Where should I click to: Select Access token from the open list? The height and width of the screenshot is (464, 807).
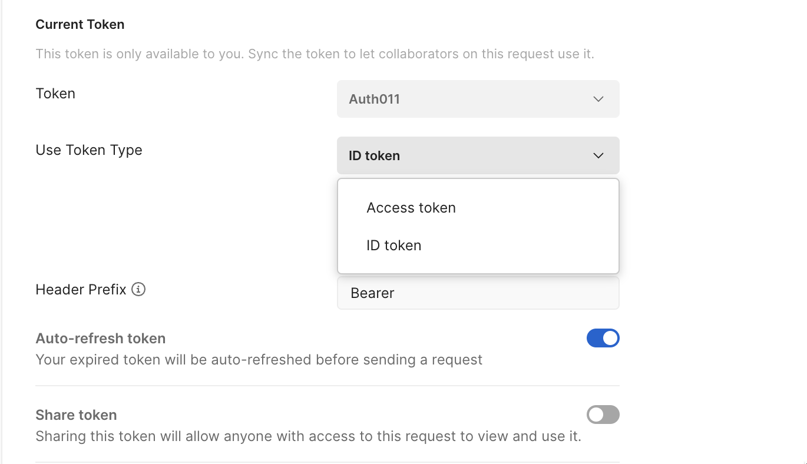[411, 207]
